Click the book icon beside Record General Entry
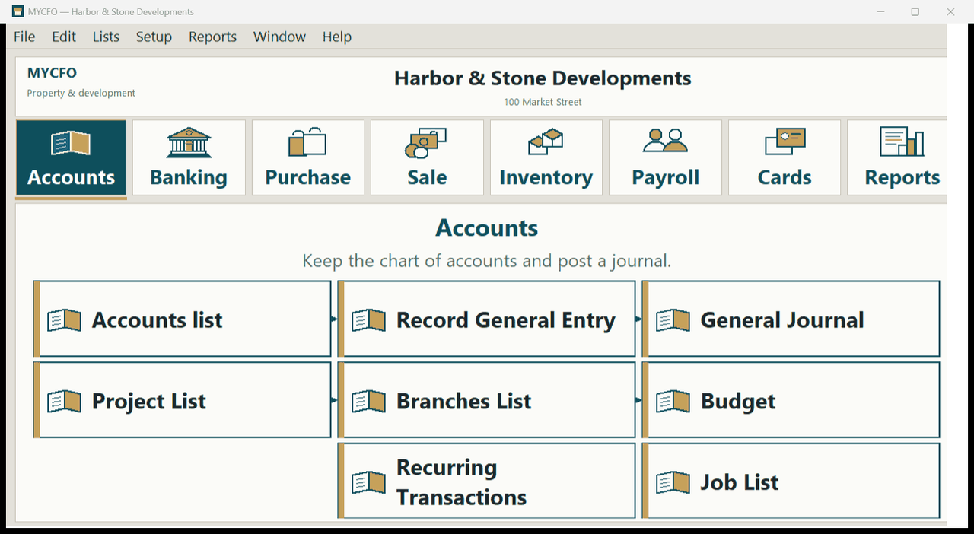The image size is (974, 534). click(x=369, y=320)
